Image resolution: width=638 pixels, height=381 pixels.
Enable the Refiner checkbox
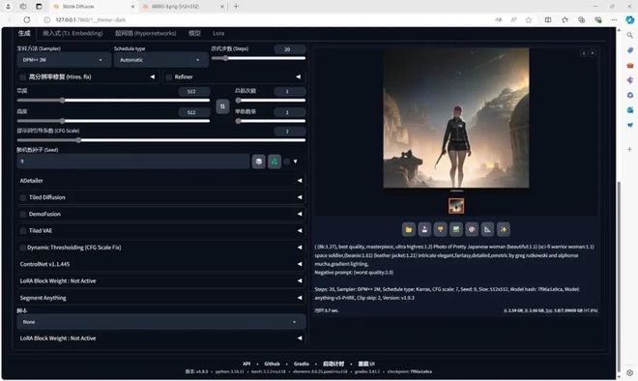(x=169, y=77)
